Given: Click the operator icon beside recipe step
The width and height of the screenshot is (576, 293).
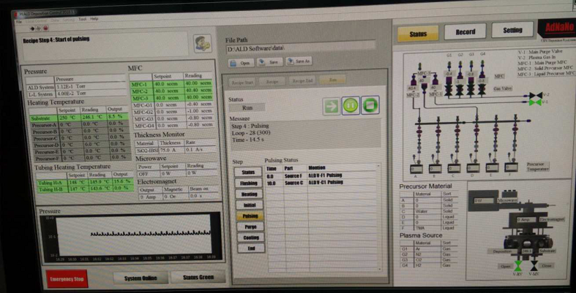Looking at the screenshot, I should [x=202, y=43].
